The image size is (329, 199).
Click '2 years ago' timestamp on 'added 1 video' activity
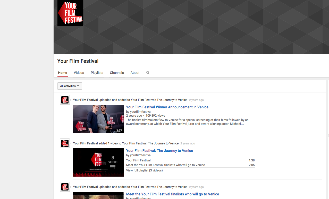[188, 143]
